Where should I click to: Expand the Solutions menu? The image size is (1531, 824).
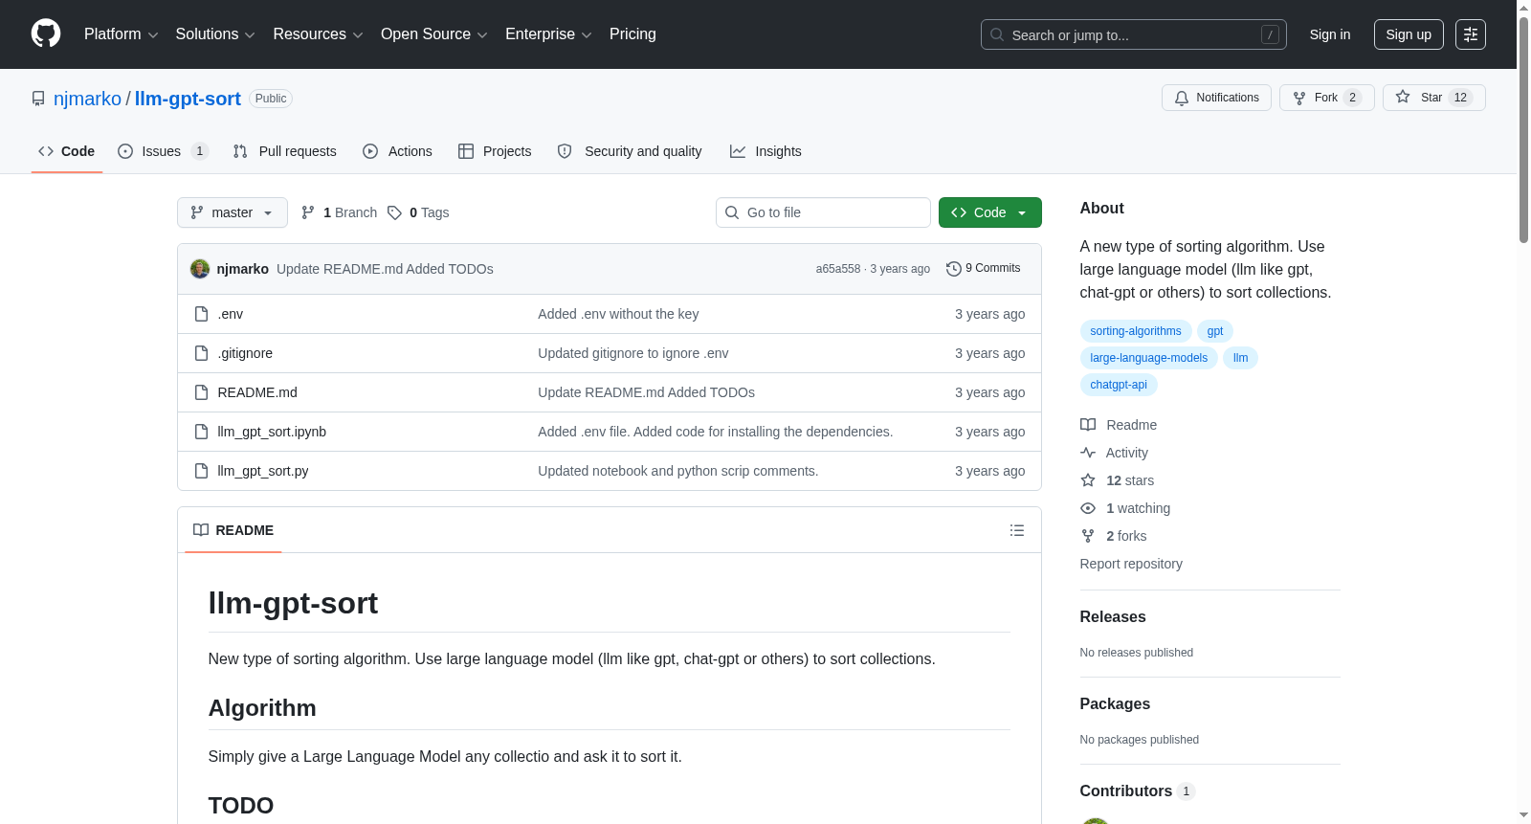pos(215,34)
